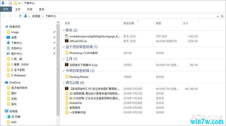Select the 教程素材 folder

coord(75,108)
